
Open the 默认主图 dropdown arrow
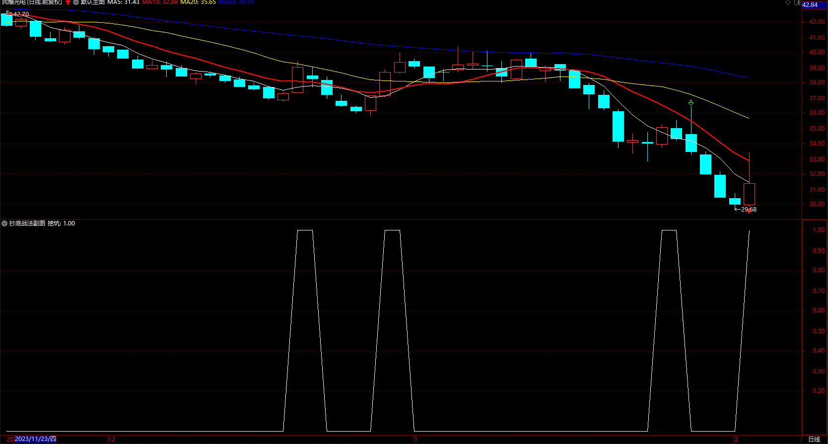pos(76,2)
